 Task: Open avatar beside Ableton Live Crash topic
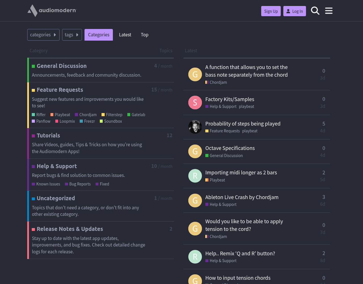pyautogui.click(x=195, y=201)
